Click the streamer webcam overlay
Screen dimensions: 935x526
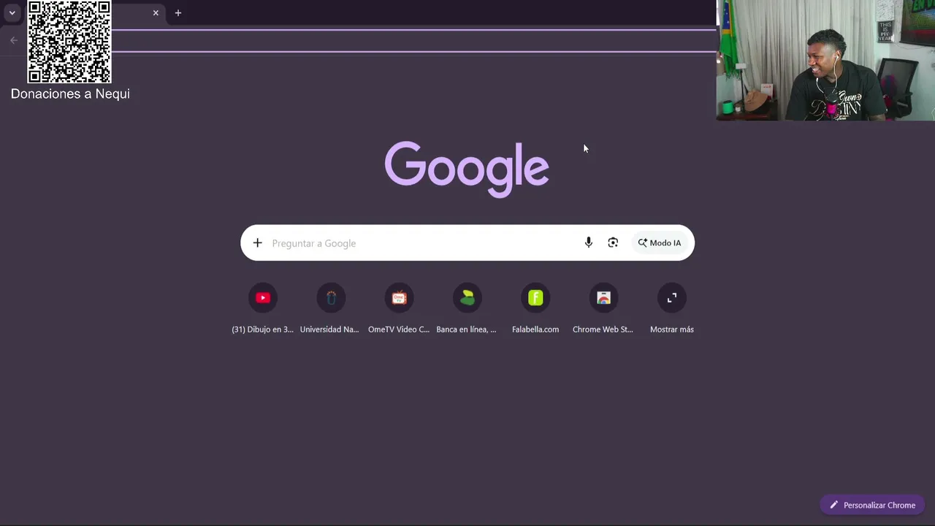pos(825,60)
